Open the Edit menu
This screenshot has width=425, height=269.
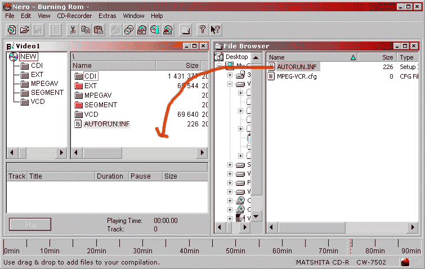click(26, 16)
